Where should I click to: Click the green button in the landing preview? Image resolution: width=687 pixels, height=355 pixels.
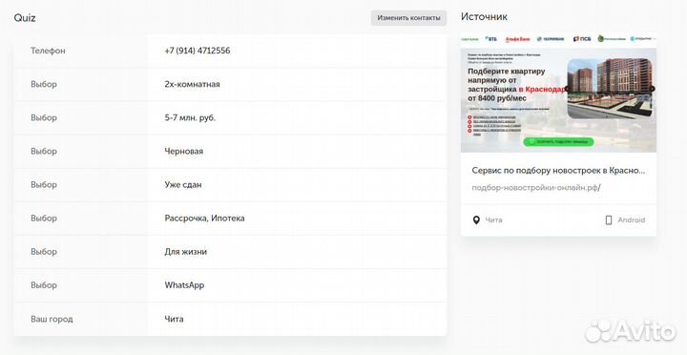tap(558, 141)
